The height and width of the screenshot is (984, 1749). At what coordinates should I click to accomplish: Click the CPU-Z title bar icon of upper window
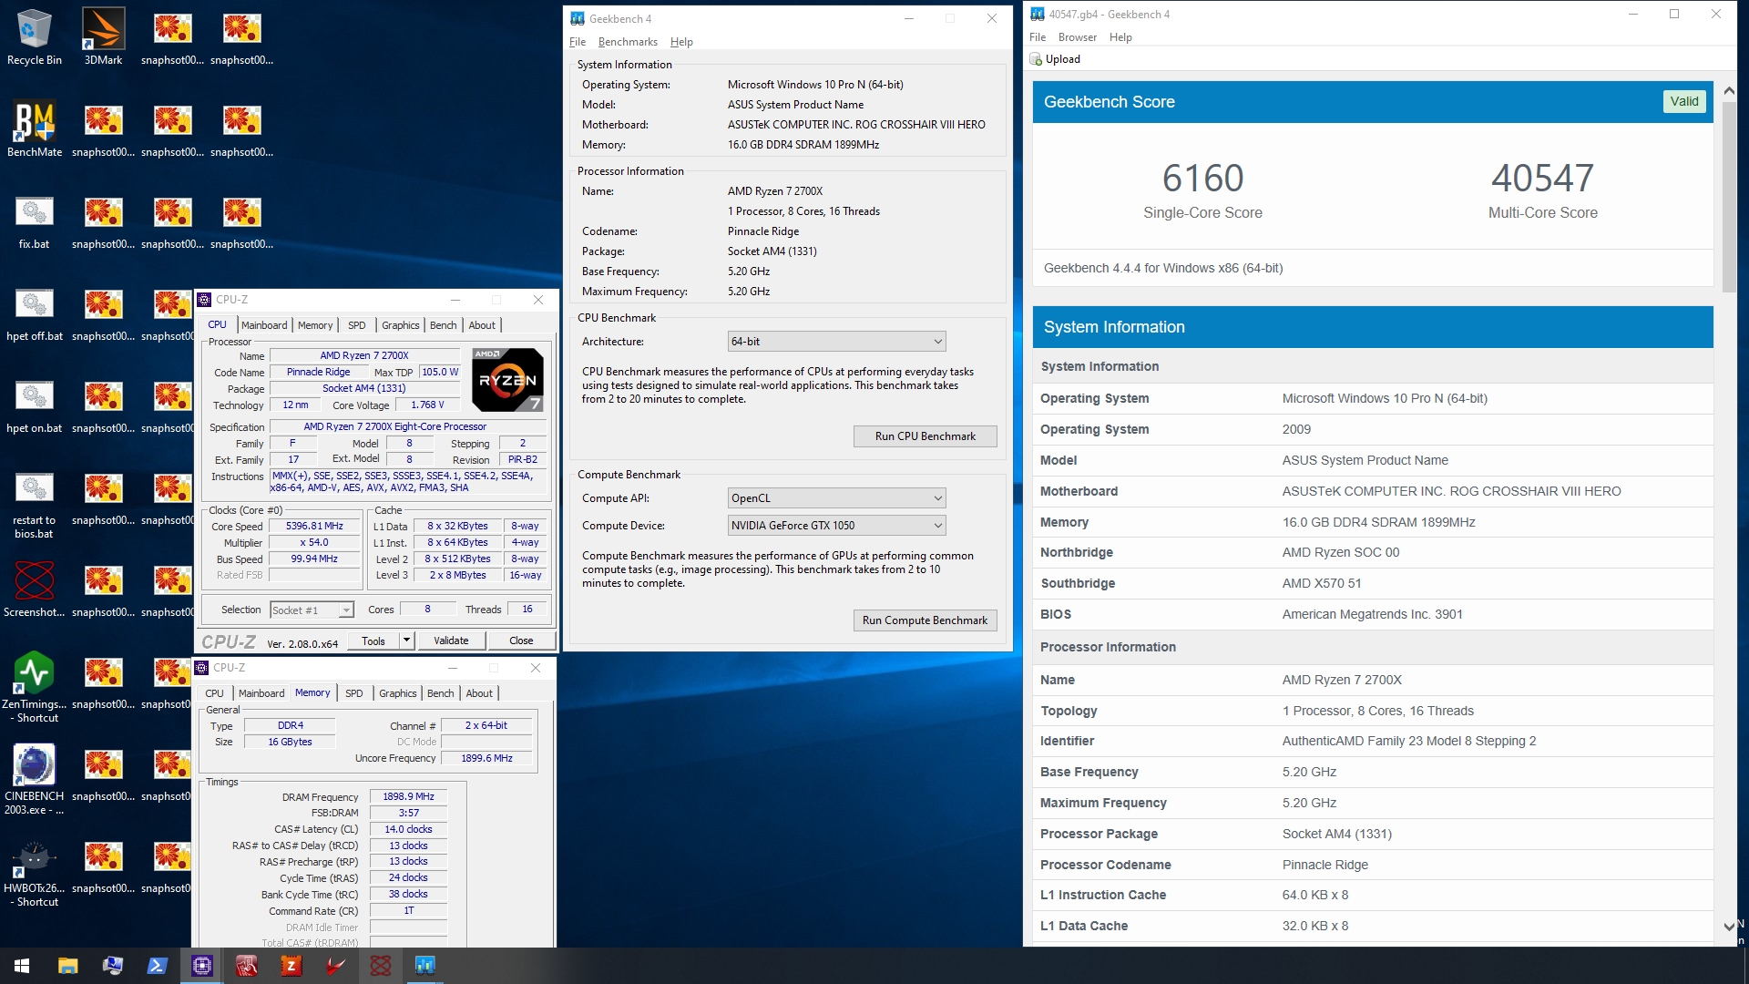204,300
